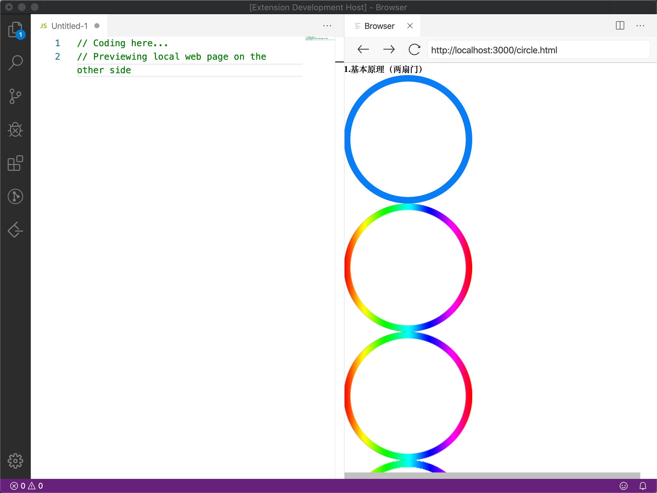Close the Browser tab
The image size is (657, 493).
tap(410, 26)
